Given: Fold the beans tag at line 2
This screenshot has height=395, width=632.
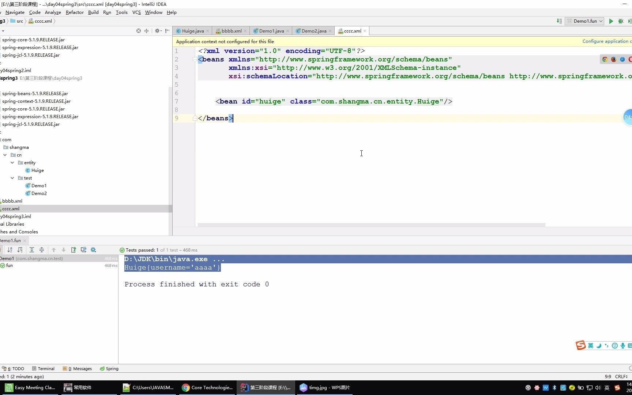Looking at the screenshot, I should [x=195, y=59].
